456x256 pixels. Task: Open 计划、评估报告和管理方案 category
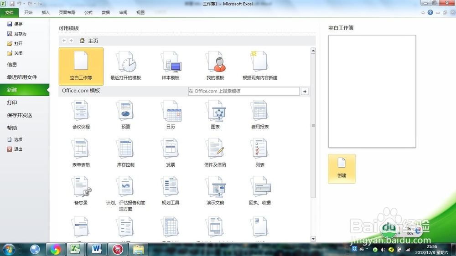pos(126,194)
